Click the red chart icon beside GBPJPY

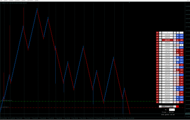pyautogui.click(x=157, y=80)
